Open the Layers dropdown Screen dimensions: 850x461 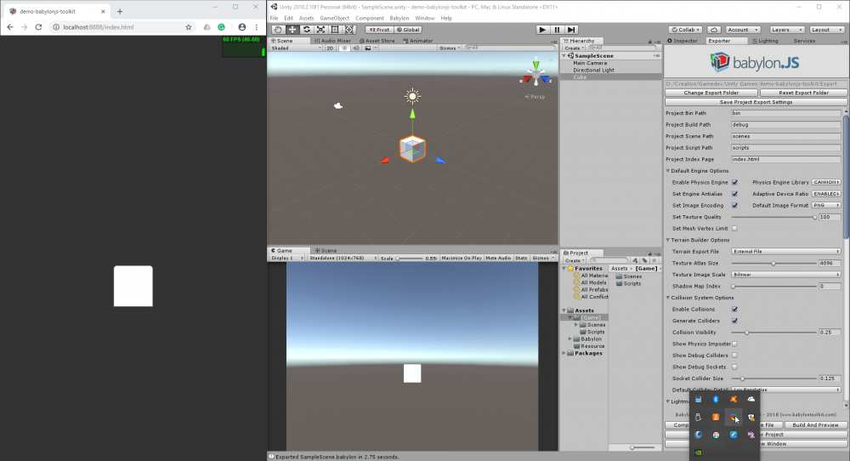pos(786,30)
